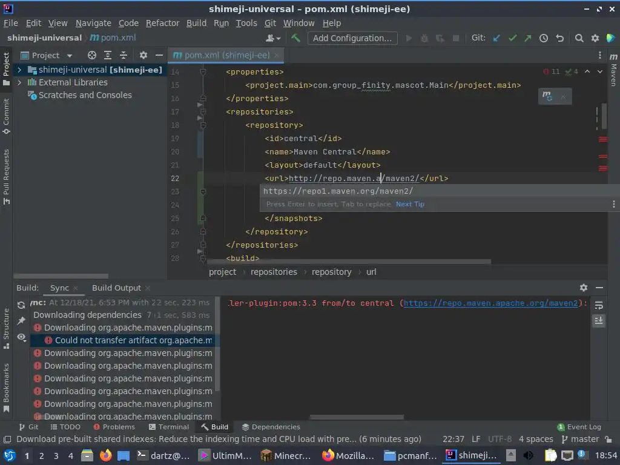Click Git Push arrow icon
This screenshot has width=620, height=465.
[528, 38]
